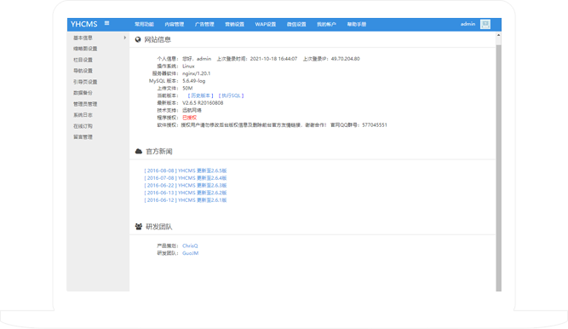Click the ChrisQ team link
This screenshot has height=329, width=568.
tap(190, 246)
